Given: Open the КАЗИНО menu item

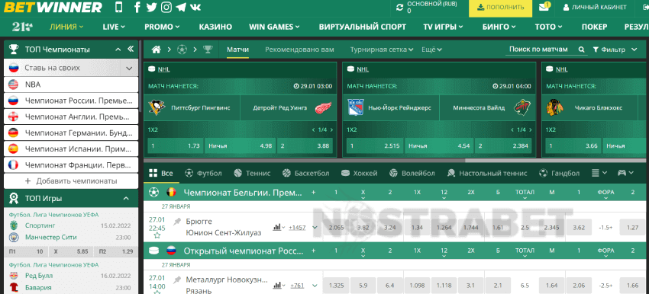Looking at the screenshot, I should click(215, 27).
